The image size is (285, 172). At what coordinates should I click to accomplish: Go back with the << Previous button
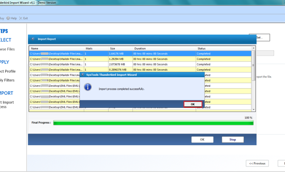[257, 164]
